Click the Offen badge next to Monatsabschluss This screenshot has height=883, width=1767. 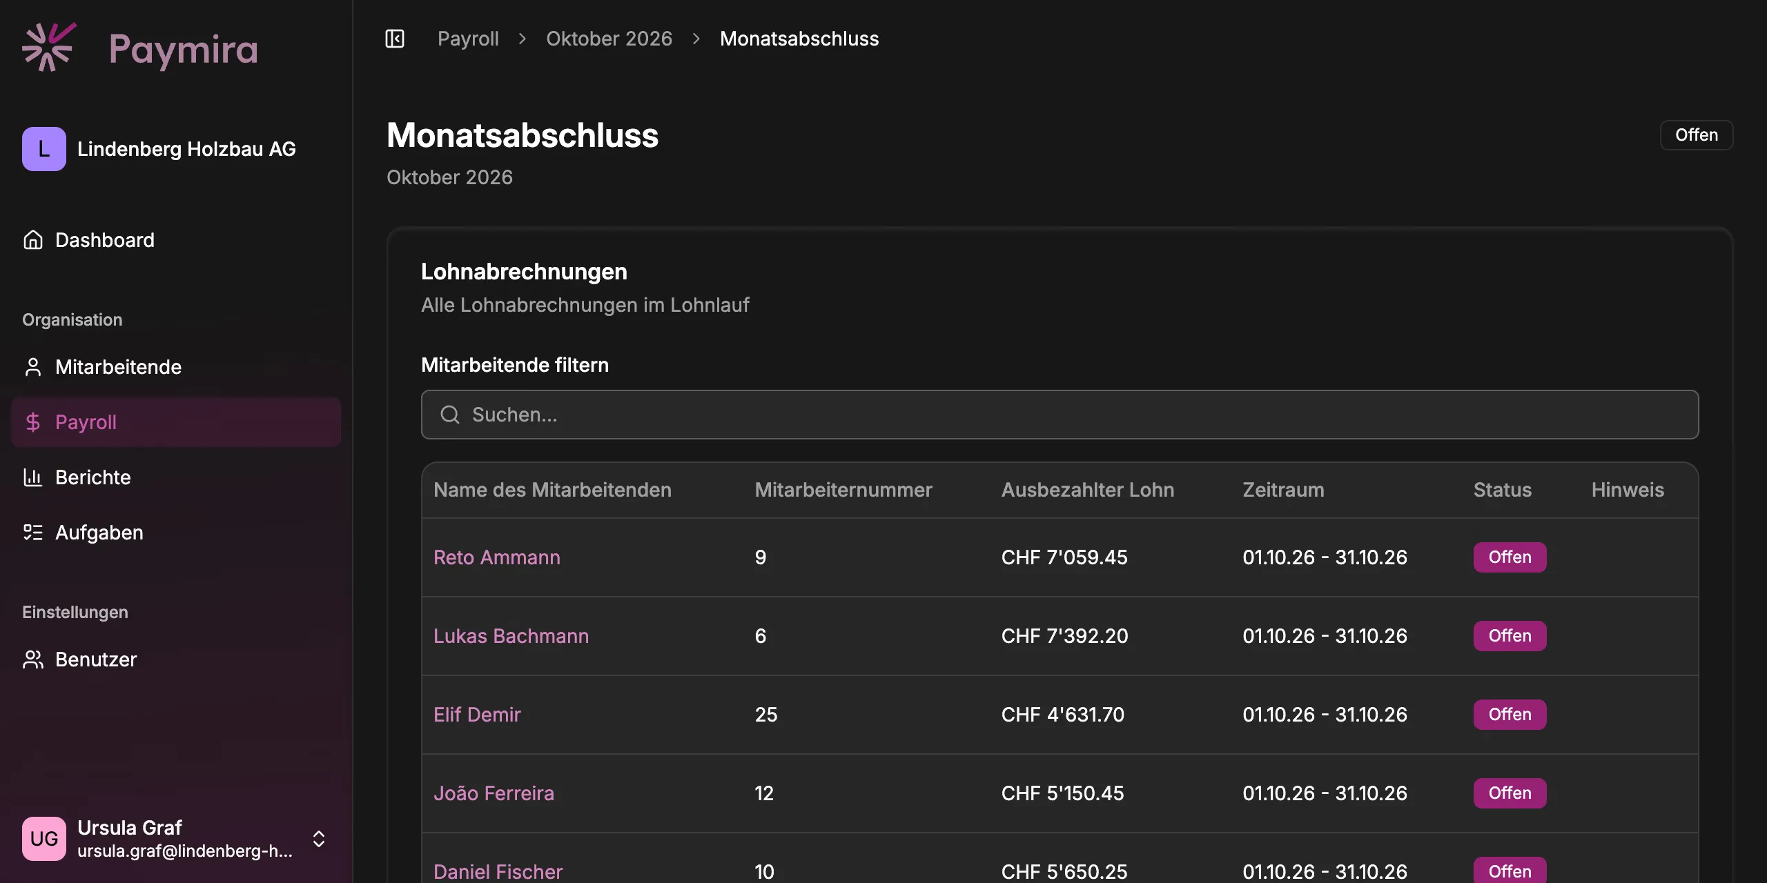click(x=1696, y=135)
